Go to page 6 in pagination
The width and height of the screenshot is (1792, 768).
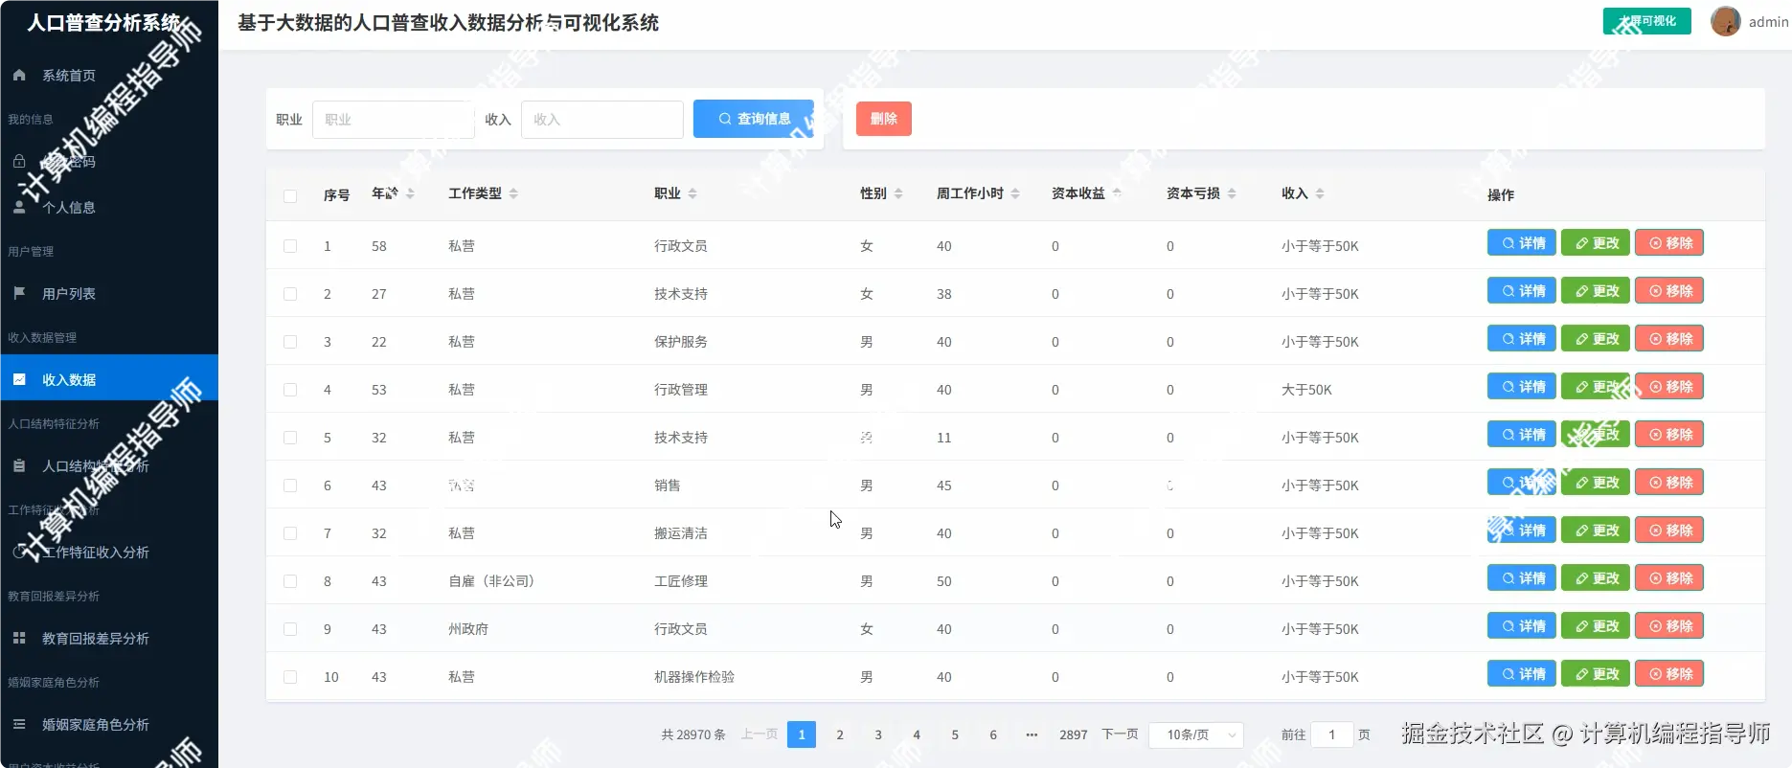coord(993,734)
